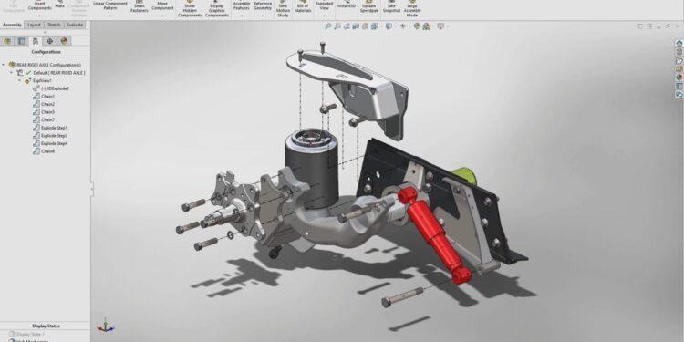
Task: Toggle the Instant3D mode
Action: [347, 5]
